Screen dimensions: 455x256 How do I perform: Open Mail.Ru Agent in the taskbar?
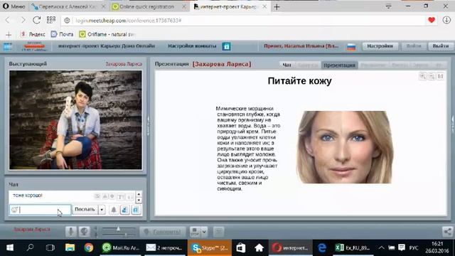(x=121, y=247)
